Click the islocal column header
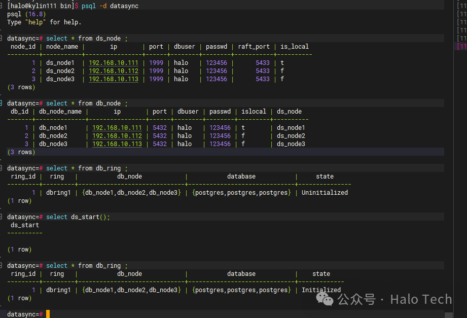Viewport: 467px width, 318px height. (253, 112)
